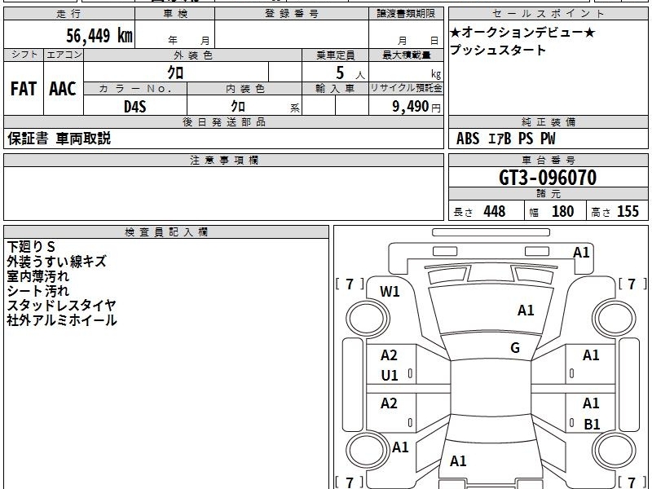This screenshot has height=489, width=652.
Task: Click the シート汚れ inspector note
Action: tap(37, 291)
